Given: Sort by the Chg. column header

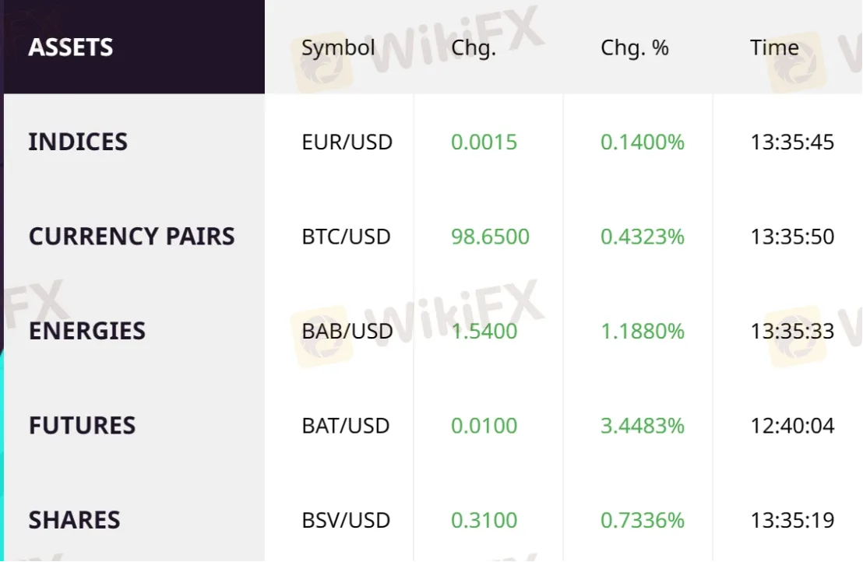Looking at the screenshot, I should click(x=473, y=47).
